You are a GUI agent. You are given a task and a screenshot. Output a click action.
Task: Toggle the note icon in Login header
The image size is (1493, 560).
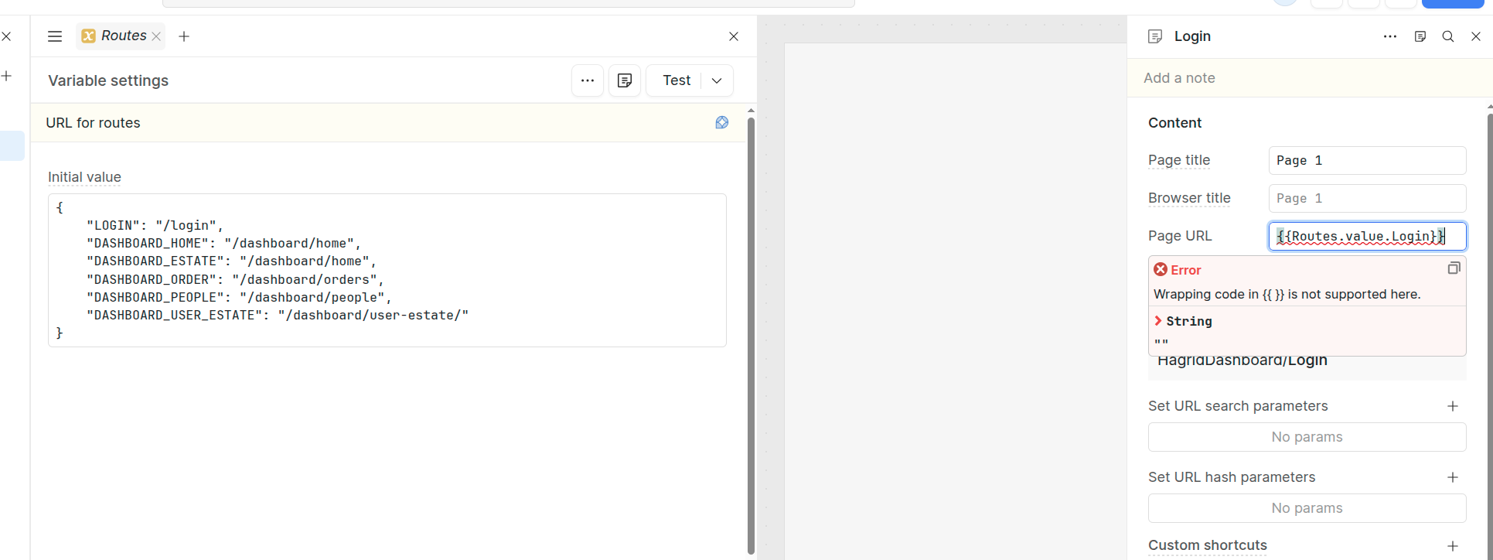coord(1420,36)
